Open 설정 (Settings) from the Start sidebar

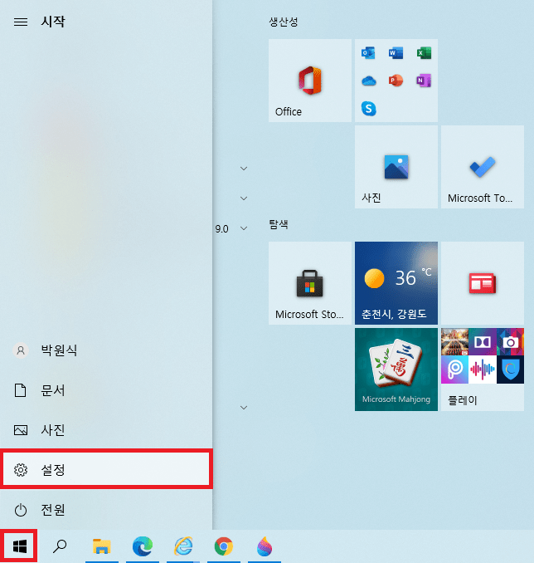click(106, 469)
